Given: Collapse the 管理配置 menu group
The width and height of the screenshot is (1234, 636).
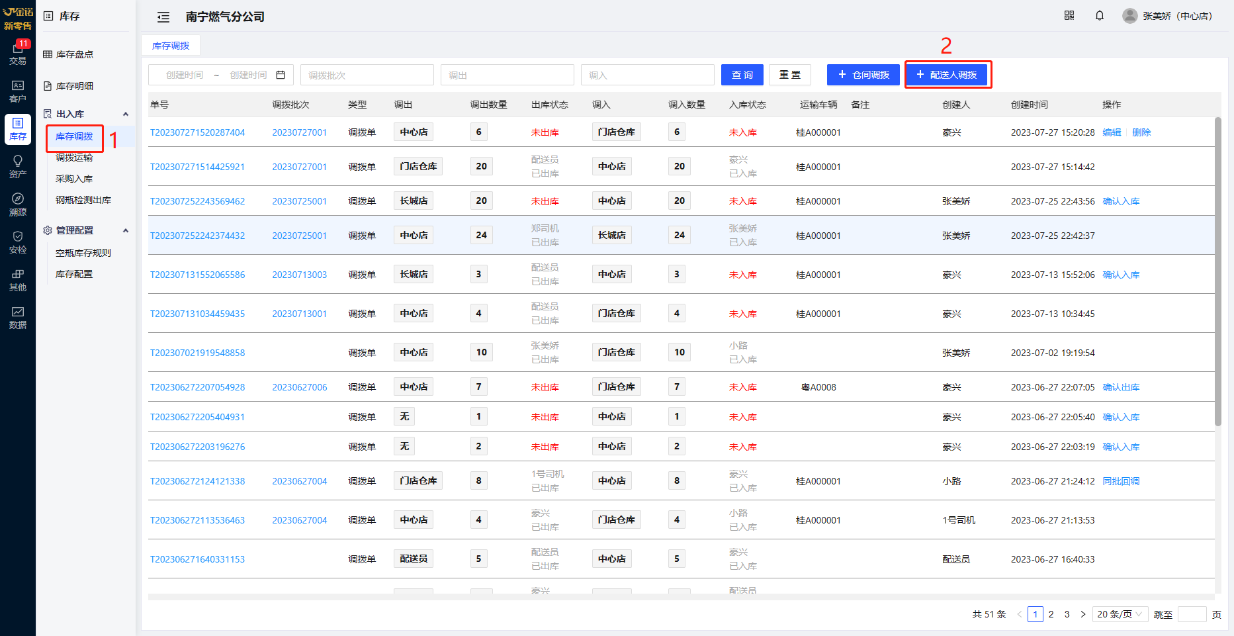Looking at the screenshot, I should [126, 230].
